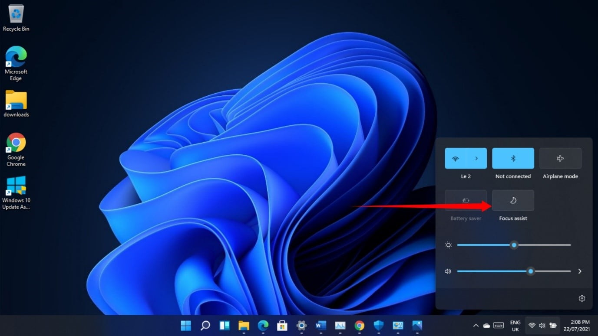Image resolution: width=598 pixels, height=336 pixels.
Task: Expand Wi-Fi network options via the chevron
Action: point(476,158)
